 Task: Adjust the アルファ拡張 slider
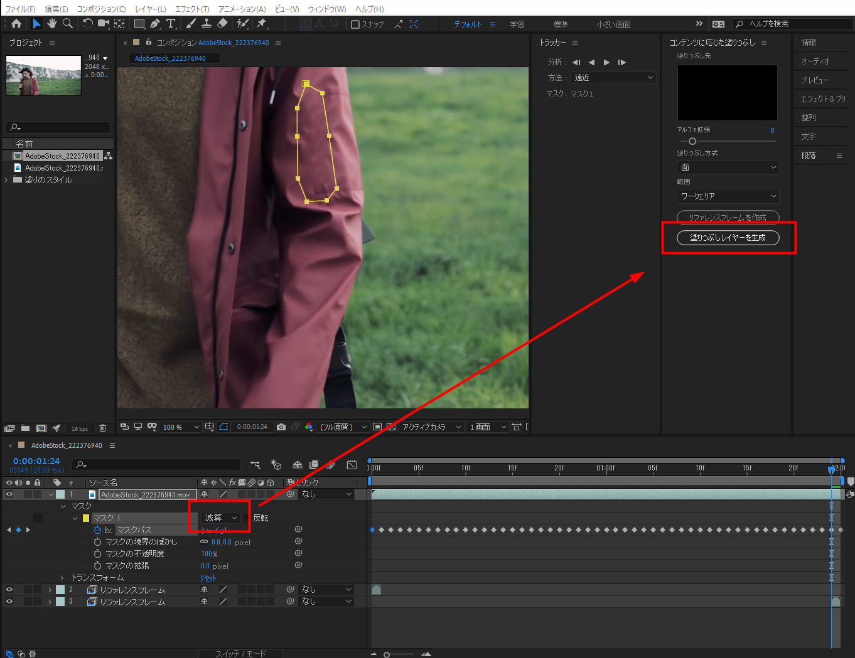pos(692,141)
